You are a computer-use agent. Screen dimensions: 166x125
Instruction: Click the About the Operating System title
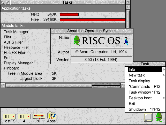tap(91, 31)
